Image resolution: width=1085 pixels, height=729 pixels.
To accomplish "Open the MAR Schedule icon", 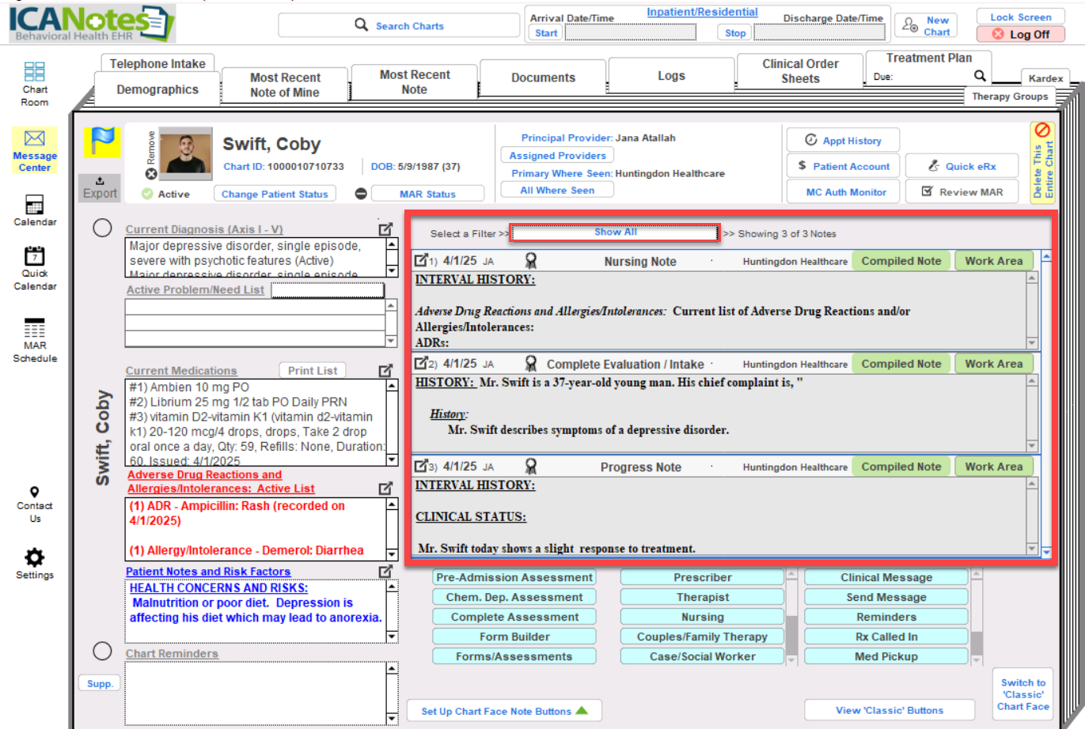I will click(x=34, y=328).
